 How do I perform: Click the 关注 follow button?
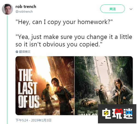[x=113, y=9]
